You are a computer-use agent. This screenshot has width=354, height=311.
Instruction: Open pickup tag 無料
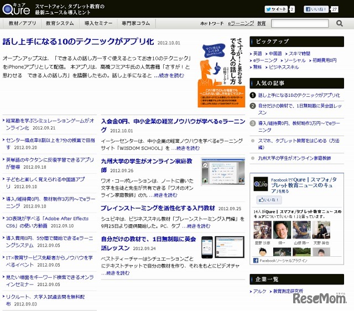[257, 67]
